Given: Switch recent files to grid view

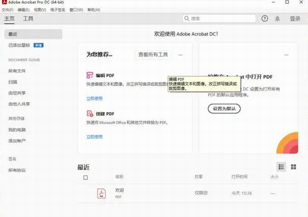Looking at the screenshot, I should [x=293, y=167].
